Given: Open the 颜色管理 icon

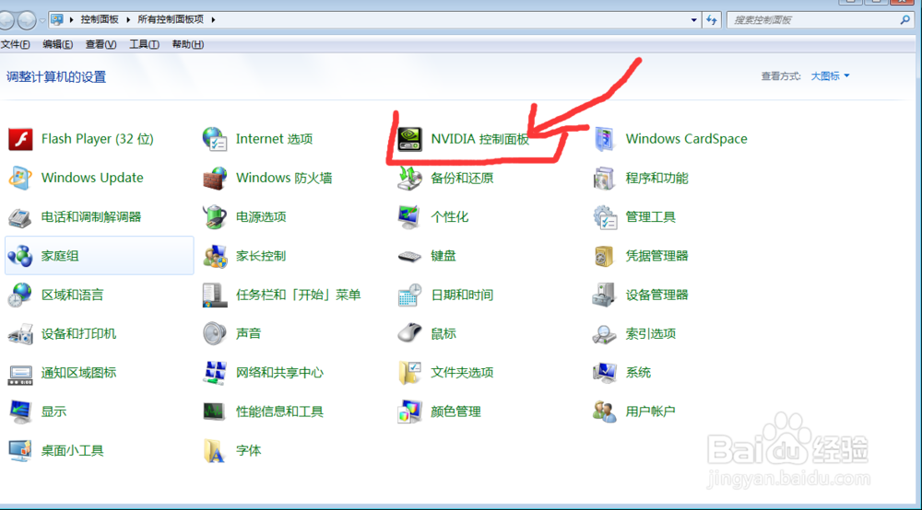Looking at the screenshot, I should [409, 411].
